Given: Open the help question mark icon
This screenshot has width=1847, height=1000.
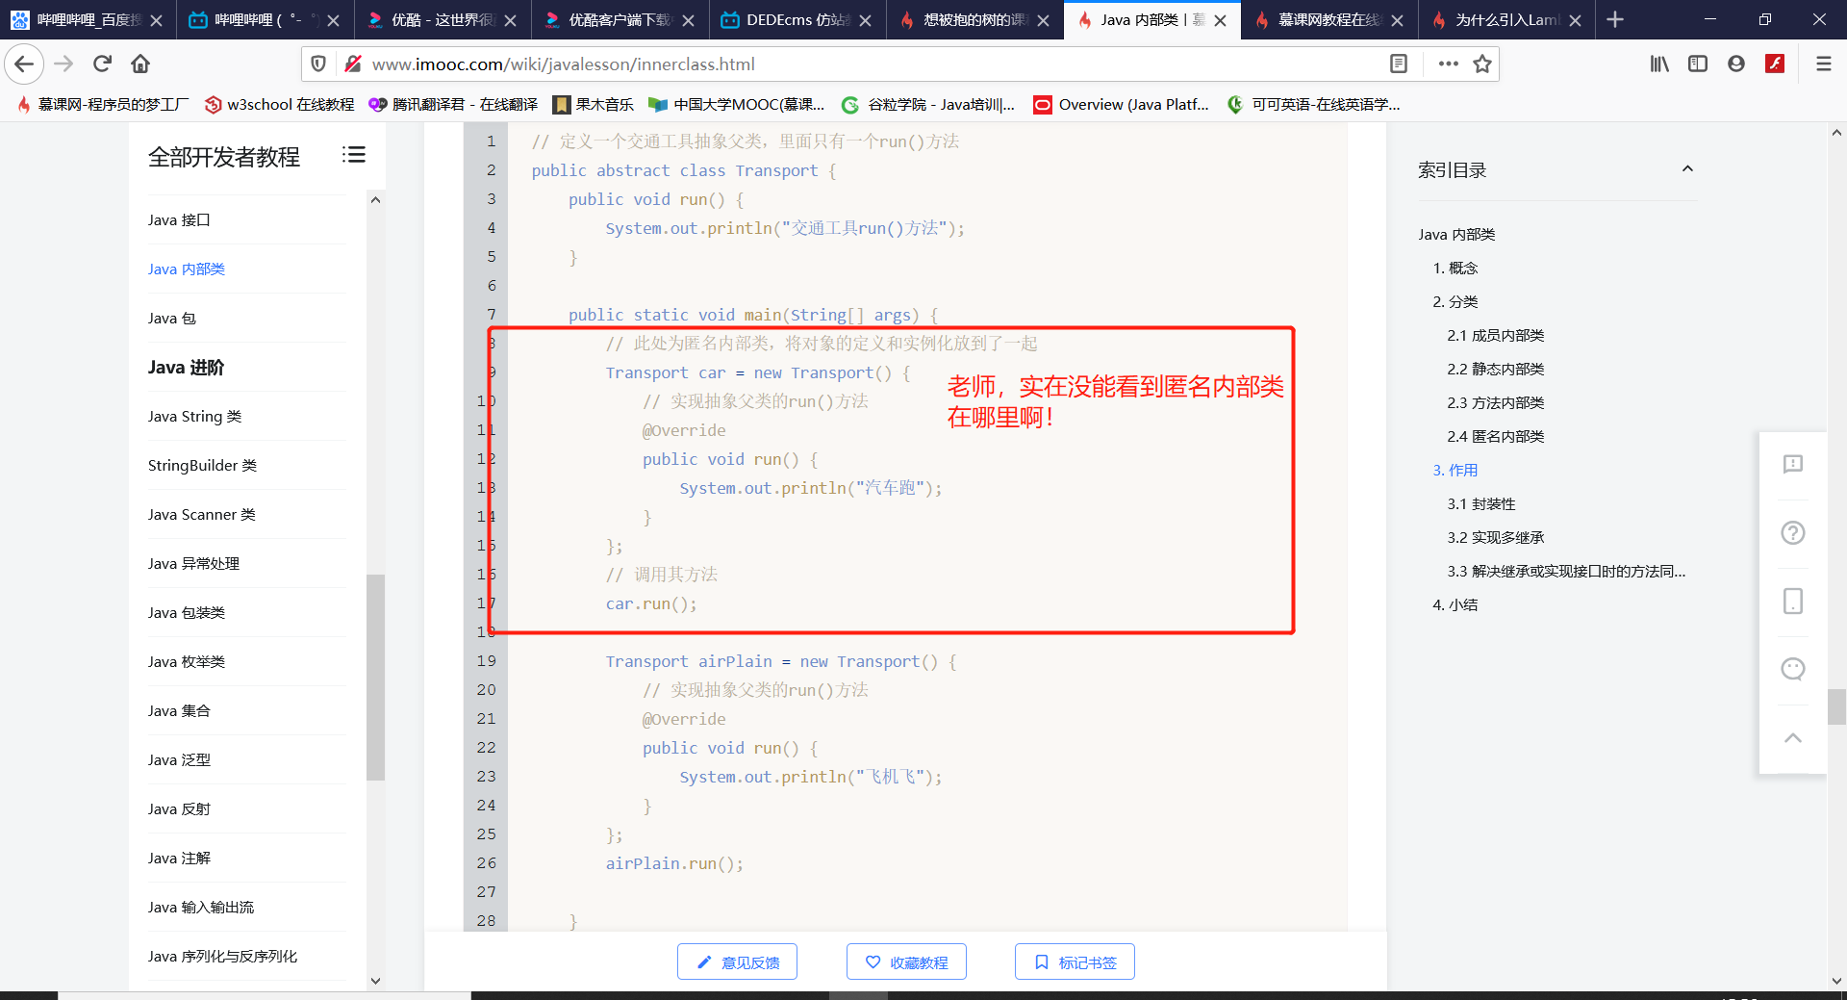Looking at the screenshot, I should coord(1793,533).
